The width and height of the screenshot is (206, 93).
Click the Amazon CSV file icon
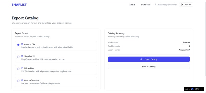point(22,44)
